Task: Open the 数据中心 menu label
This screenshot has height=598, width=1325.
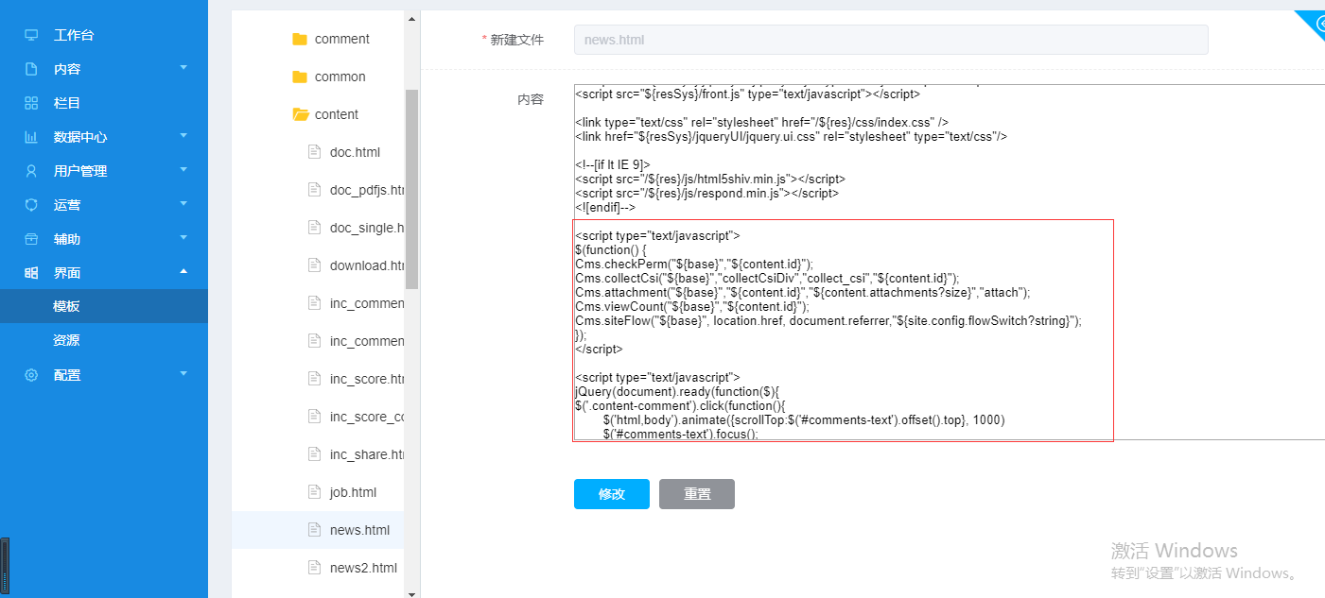Action: tap(80, 137)
